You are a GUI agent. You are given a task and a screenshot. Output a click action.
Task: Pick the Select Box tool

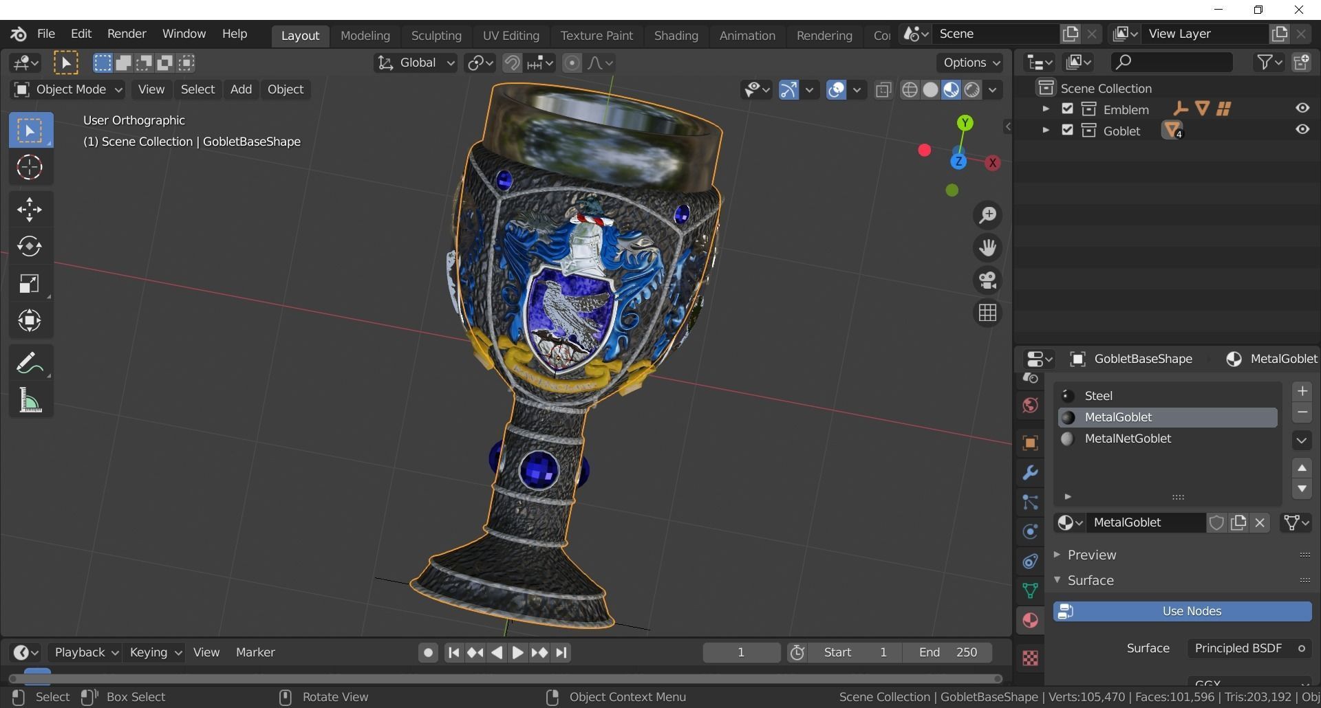pos(30,130)
